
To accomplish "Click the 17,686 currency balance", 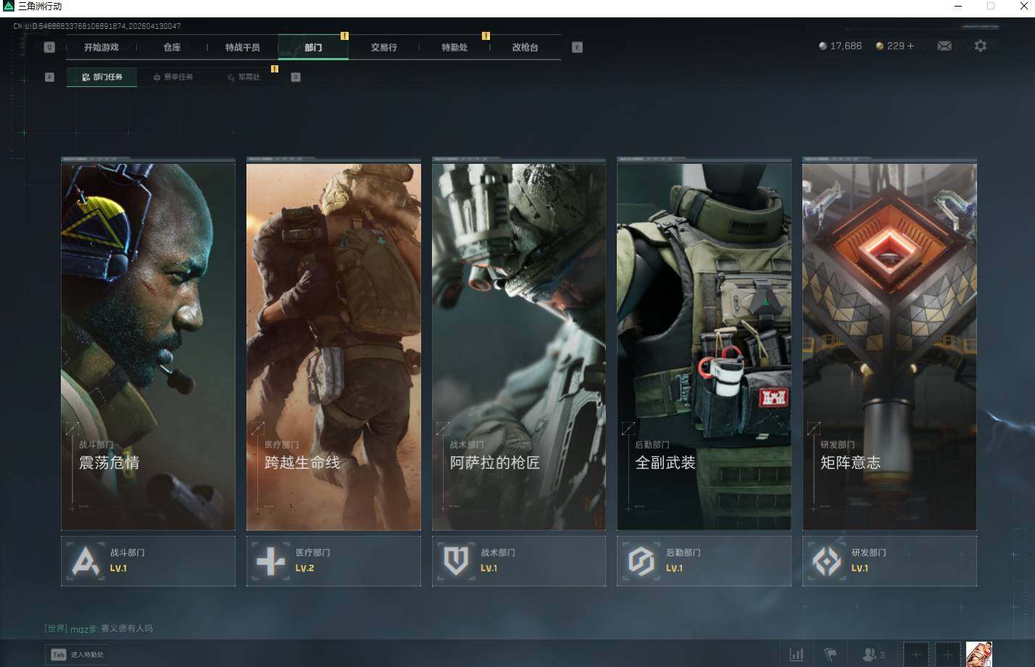I will pos(840,46).
